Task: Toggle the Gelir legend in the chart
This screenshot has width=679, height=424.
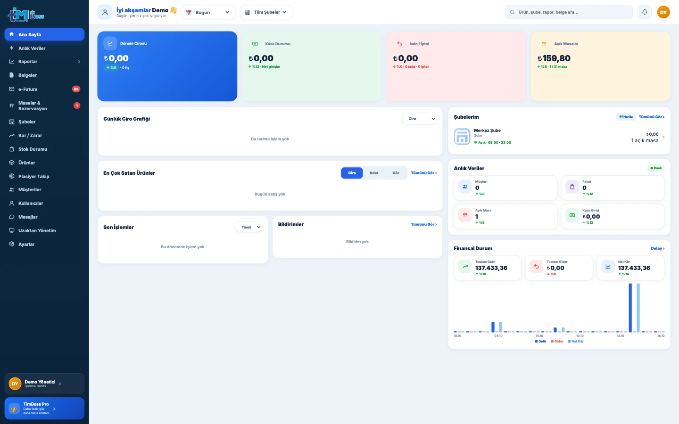Action: [541, 341]
